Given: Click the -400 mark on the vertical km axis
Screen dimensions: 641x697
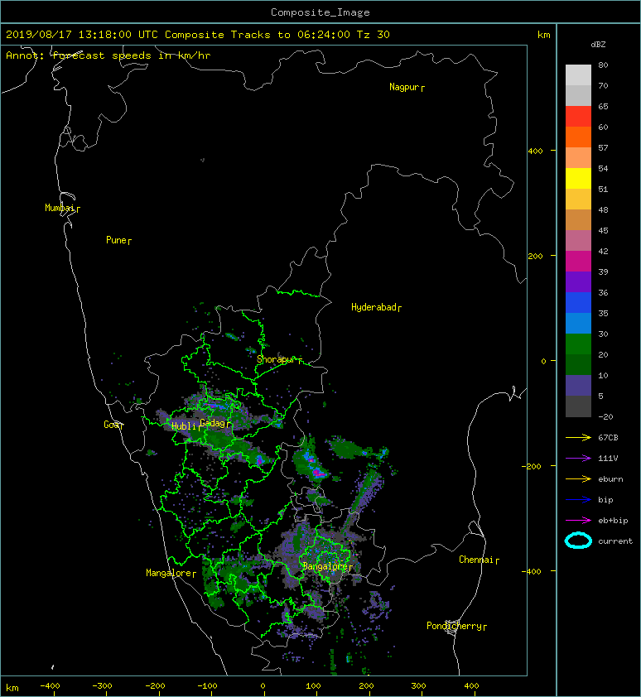Looking at the screenshot, I should point(531,571).
